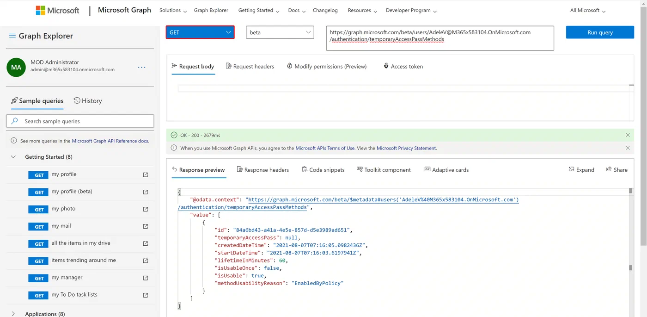Expand the Developer Program menu
Screen dimensions: 647x317
[411, 10]
